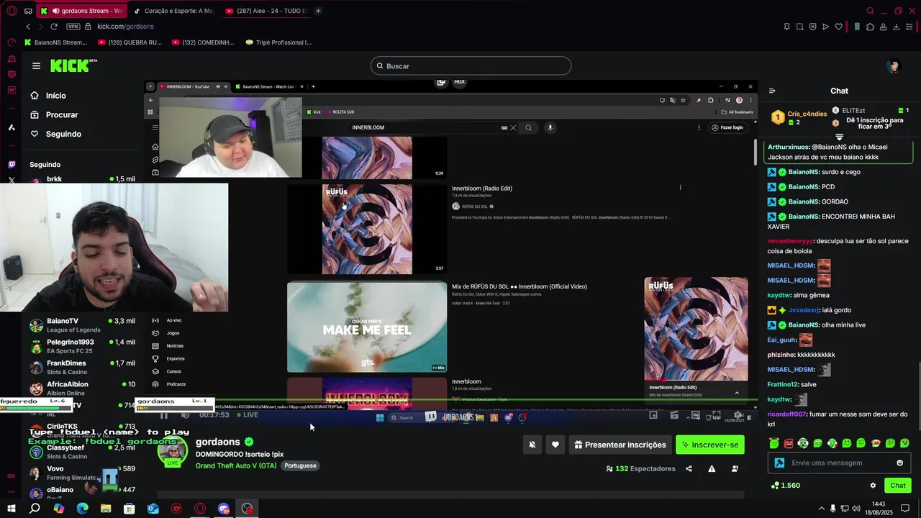Open Pelegrino1993 followed channel

82,346
